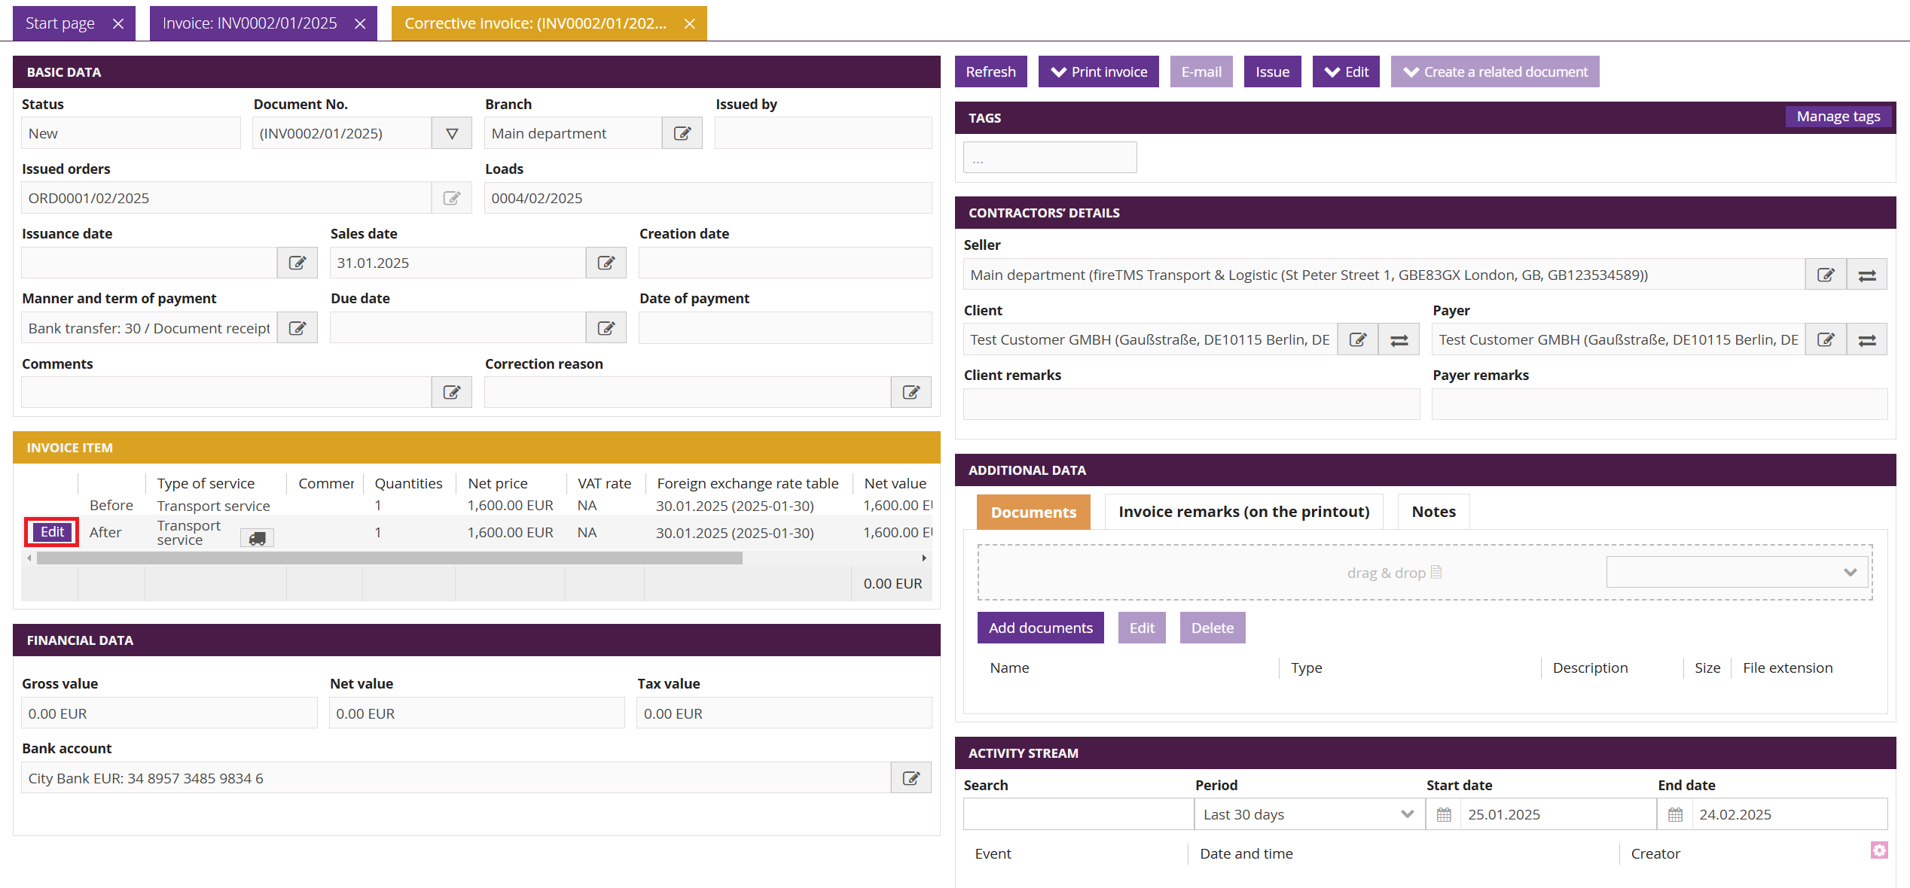Click the Sales date edit icon

click(x=606, y=263)
